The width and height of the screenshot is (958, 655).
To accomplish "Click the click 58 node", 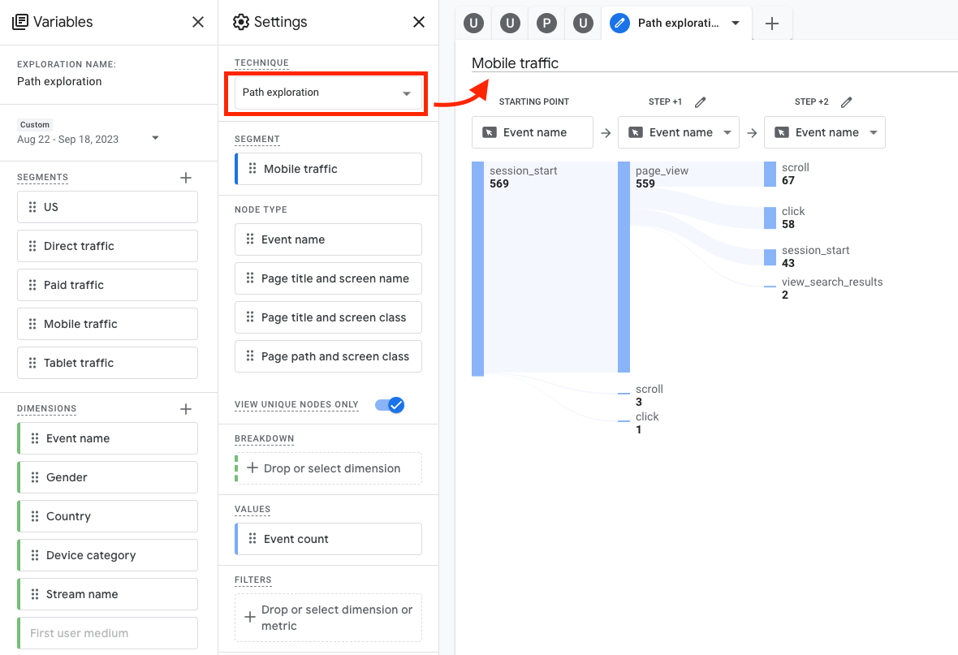I will click(x=770, y=218).
